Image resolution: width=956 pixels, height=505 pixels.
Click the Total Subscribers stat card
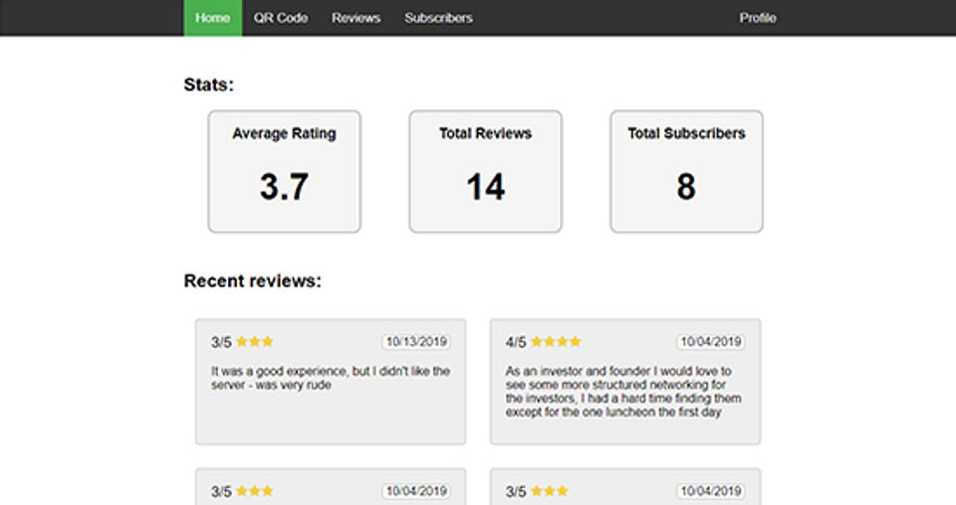point(686,172)
